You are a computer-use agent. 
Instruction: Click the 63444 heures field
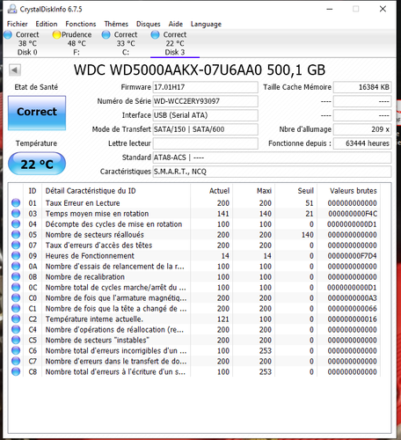362,143
